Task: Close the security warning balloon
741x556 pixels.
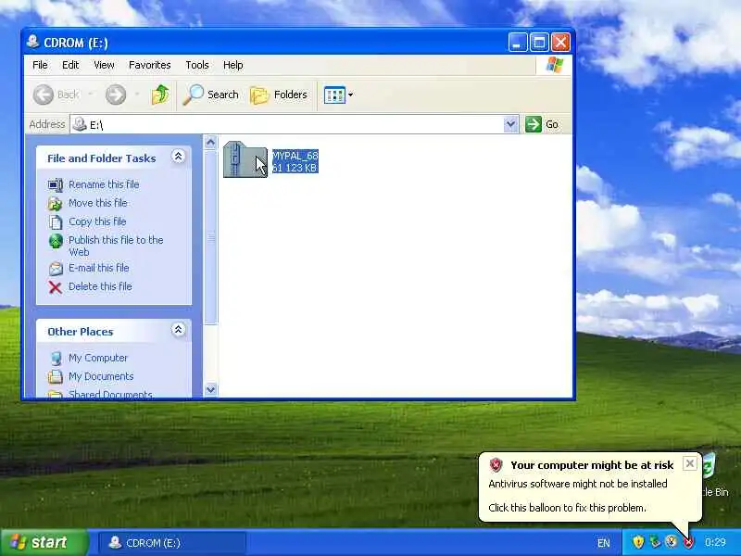Action: (689, 464)
